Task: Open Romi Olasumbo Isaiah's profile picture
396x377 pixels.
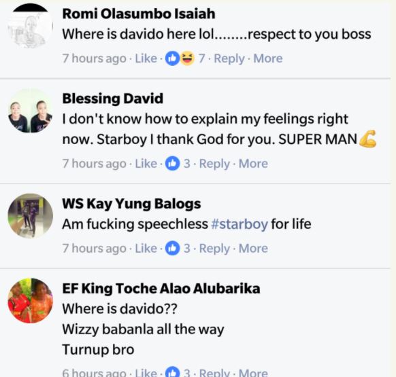Action: (31, 26)
